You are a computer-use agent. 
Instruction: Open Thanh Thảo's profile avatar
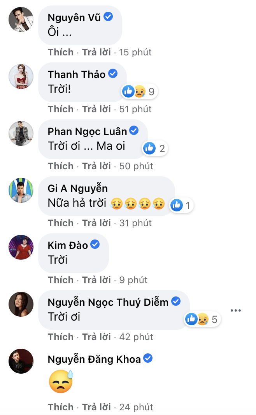pos(21,76)
